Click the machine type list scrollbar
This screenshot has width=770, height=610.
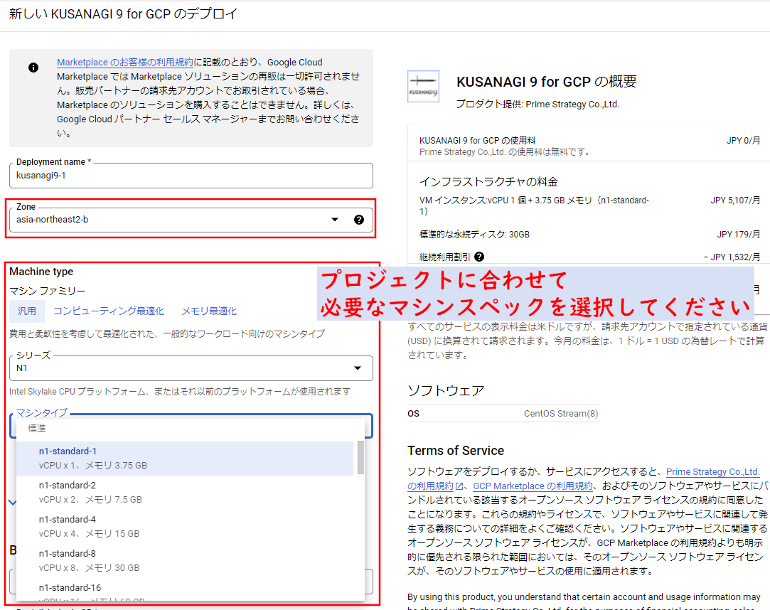pos(360,458)
